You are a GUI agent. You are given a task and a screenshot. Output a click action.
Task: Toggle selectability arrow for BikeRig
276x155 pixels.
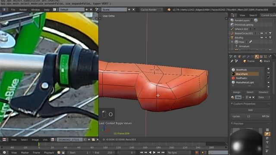point(266,37)
